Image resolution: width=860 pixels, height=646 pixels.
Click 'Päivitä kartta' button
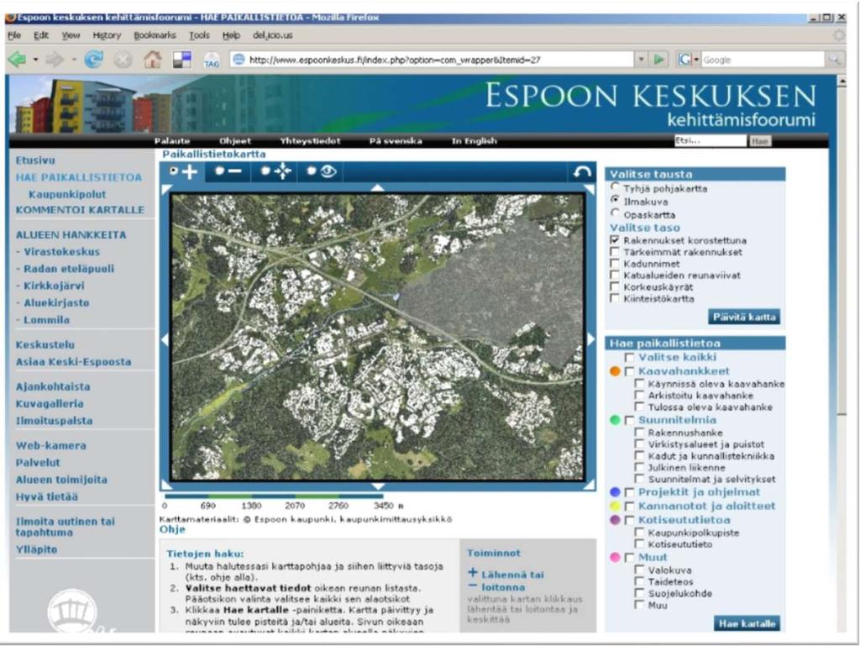744,317
